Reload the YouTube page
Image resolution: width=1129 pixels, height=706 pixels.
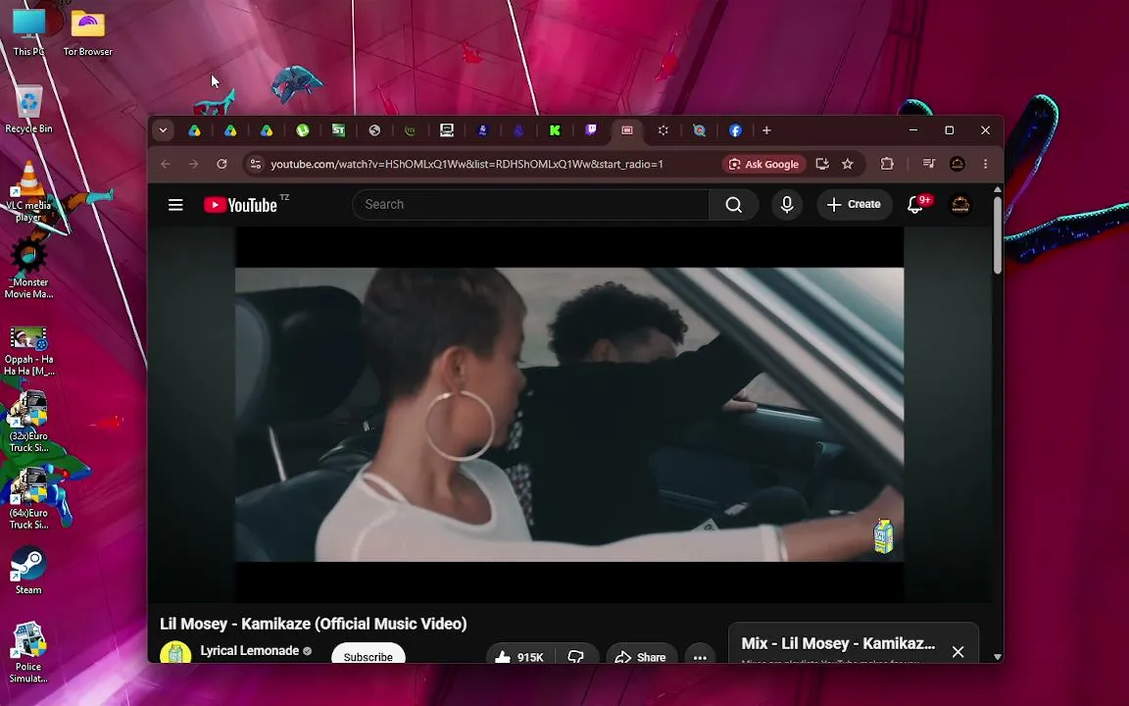221,165
